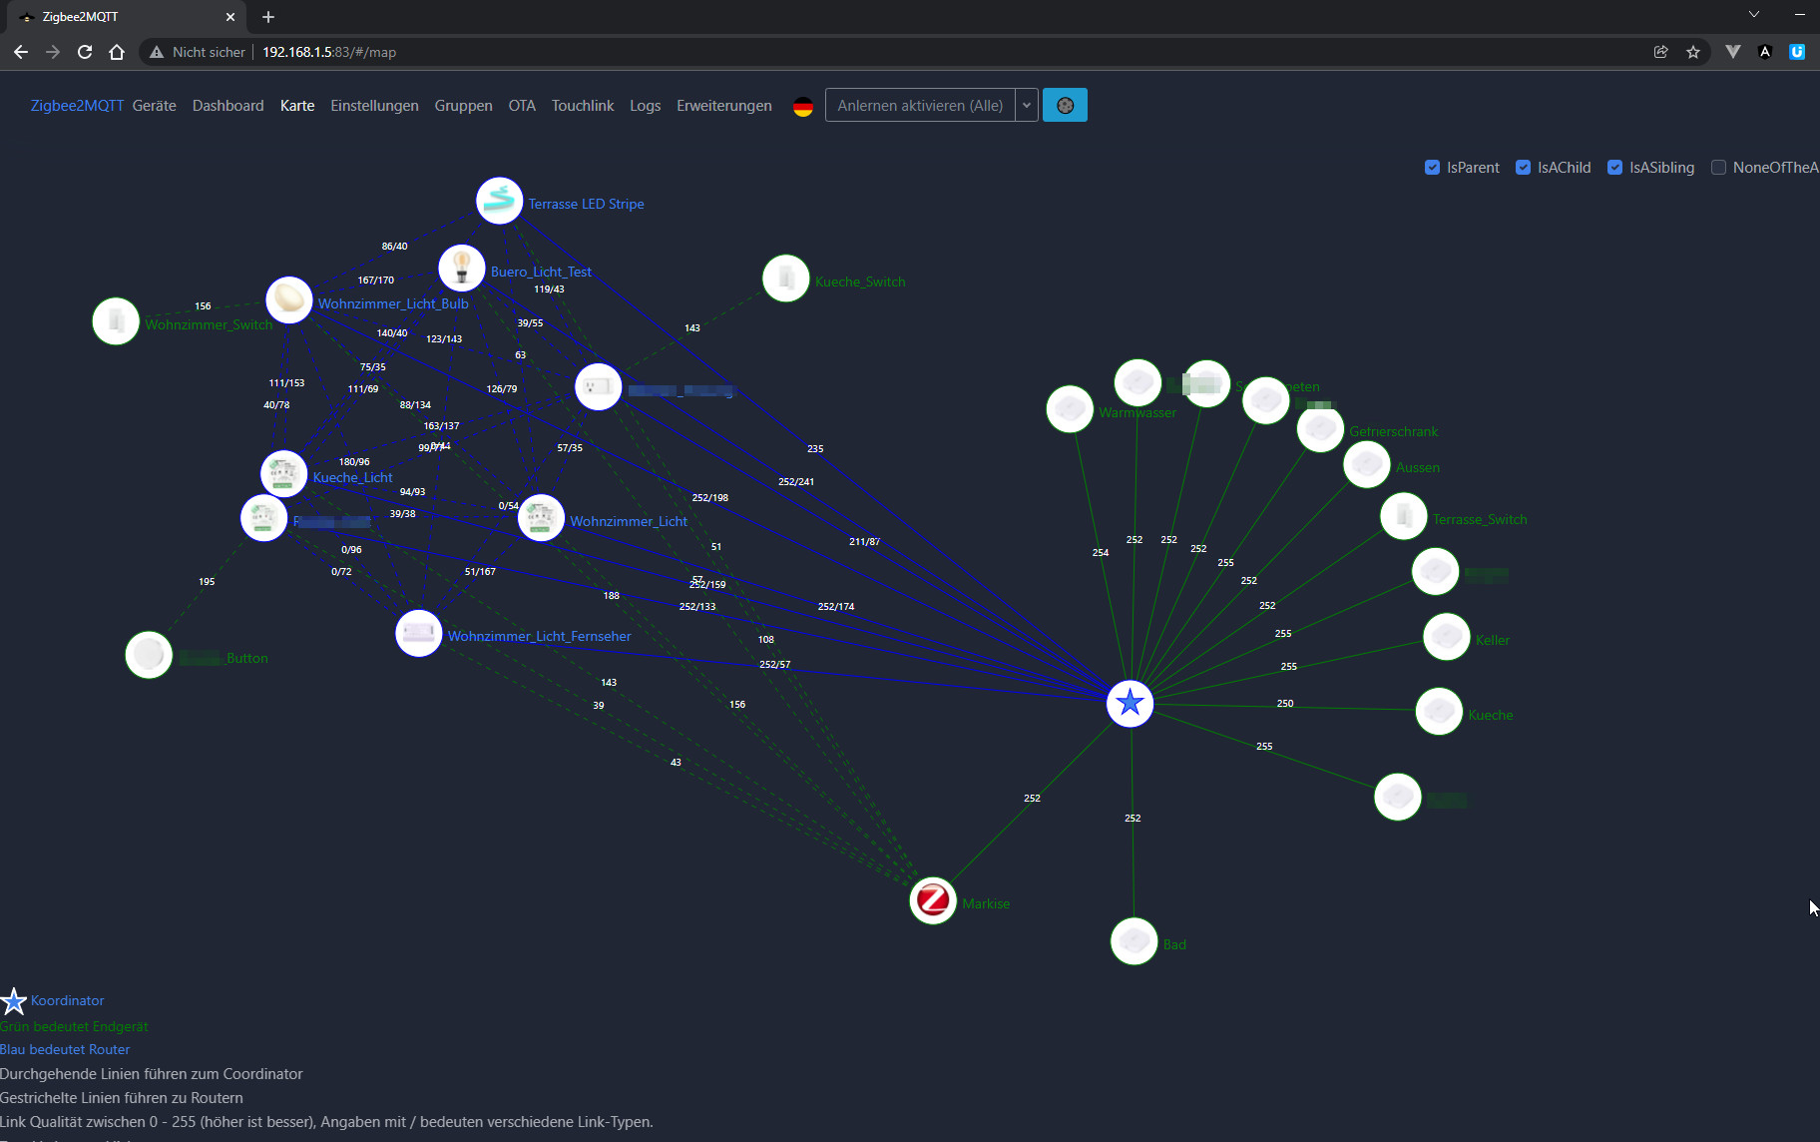This screenshot has width=1820, height=1142.
Task: Click the blue theme switcher button
Action: coord(1065,106)
